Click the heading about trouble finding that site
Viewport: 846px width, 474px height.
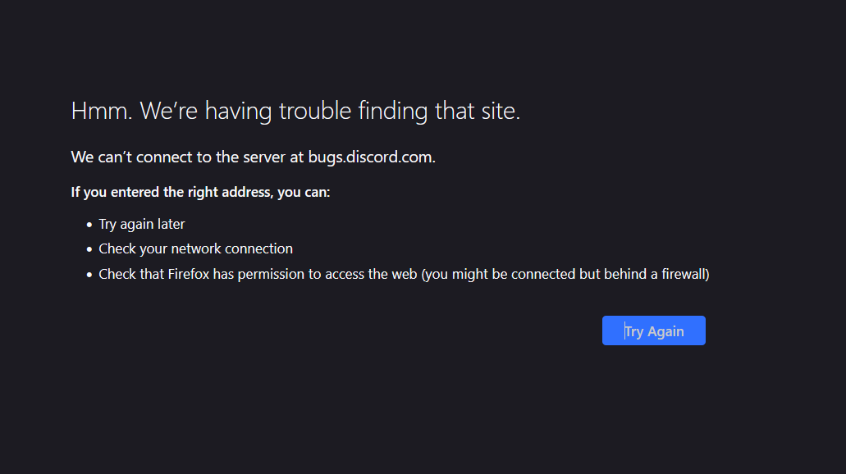pos(295,110)
